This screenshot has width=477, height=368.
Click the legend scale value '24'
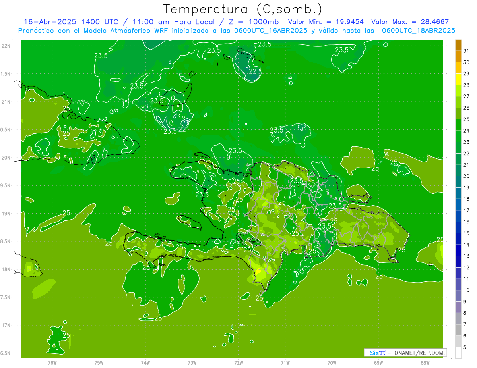[467, 130]
